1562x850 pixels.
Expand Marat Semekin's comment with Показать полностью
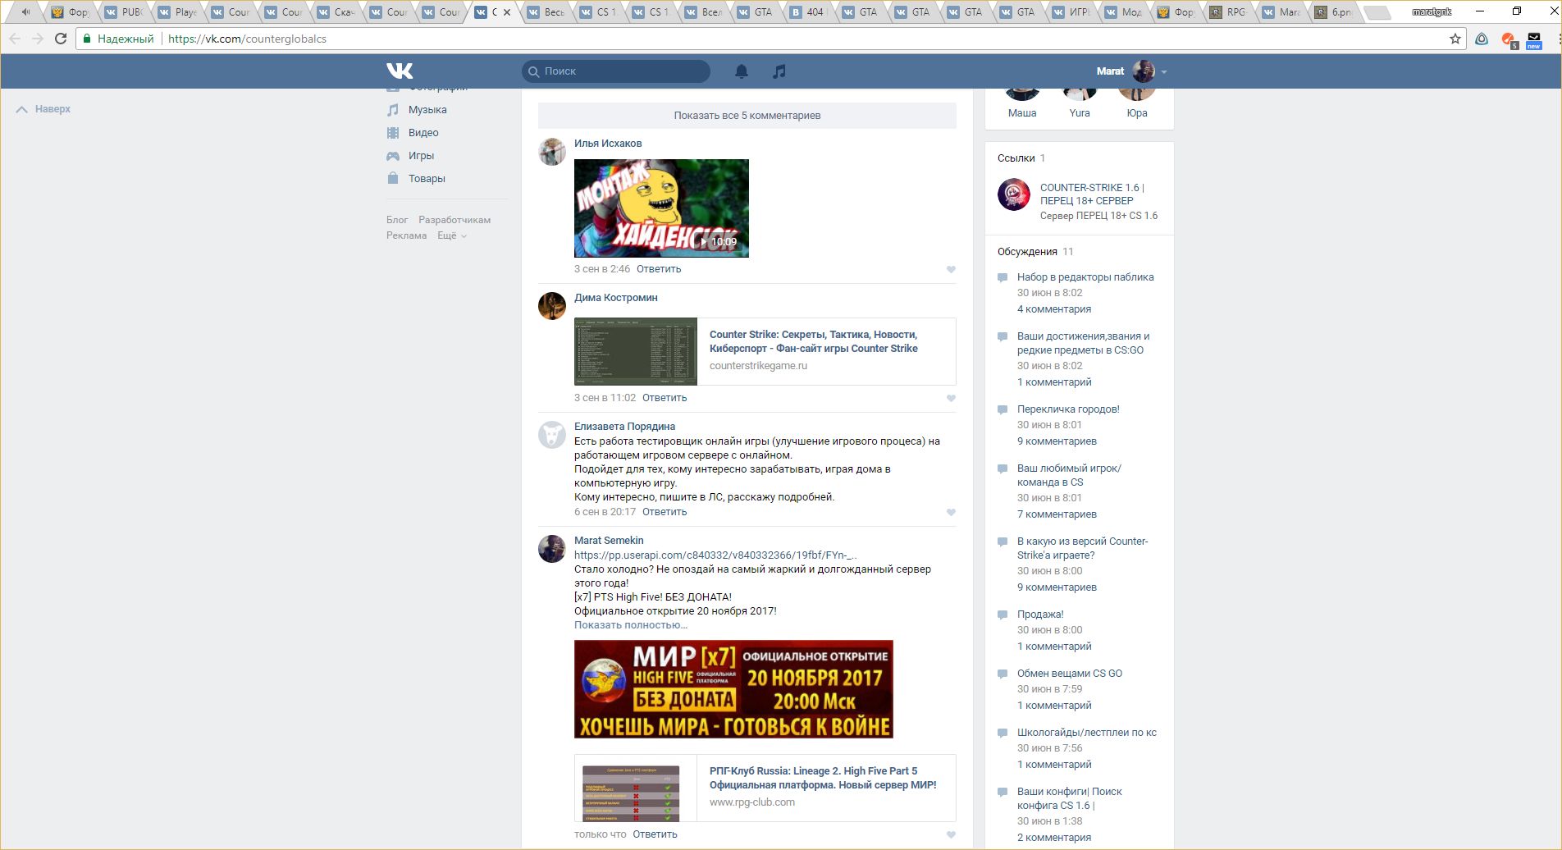click(x=630, y=625)
